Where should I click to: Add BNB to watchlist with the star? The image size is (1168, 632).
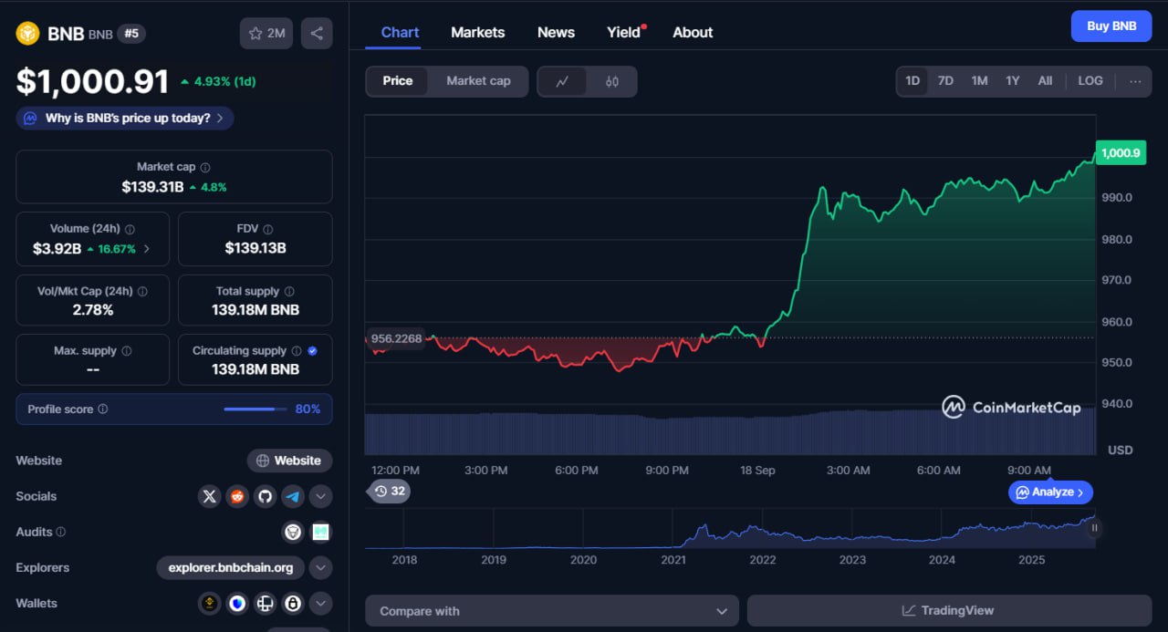click(266, 34)
